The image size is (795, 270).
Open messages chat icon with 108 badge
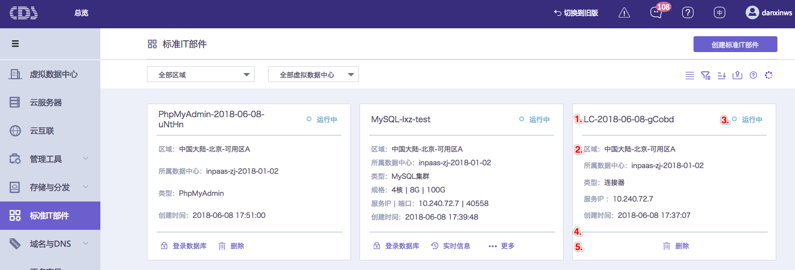[656, 13]
